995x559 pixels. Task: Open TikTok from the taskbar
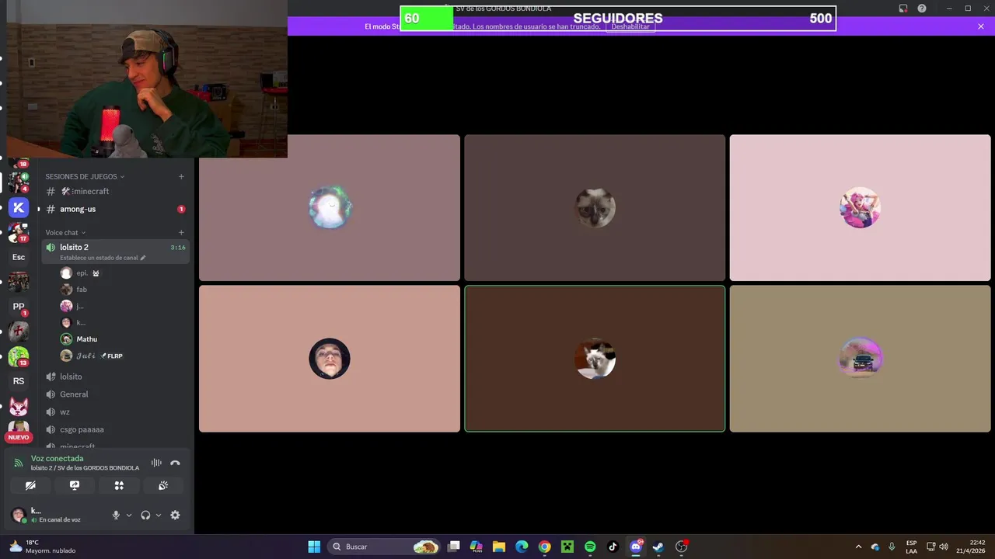[613, 547]
